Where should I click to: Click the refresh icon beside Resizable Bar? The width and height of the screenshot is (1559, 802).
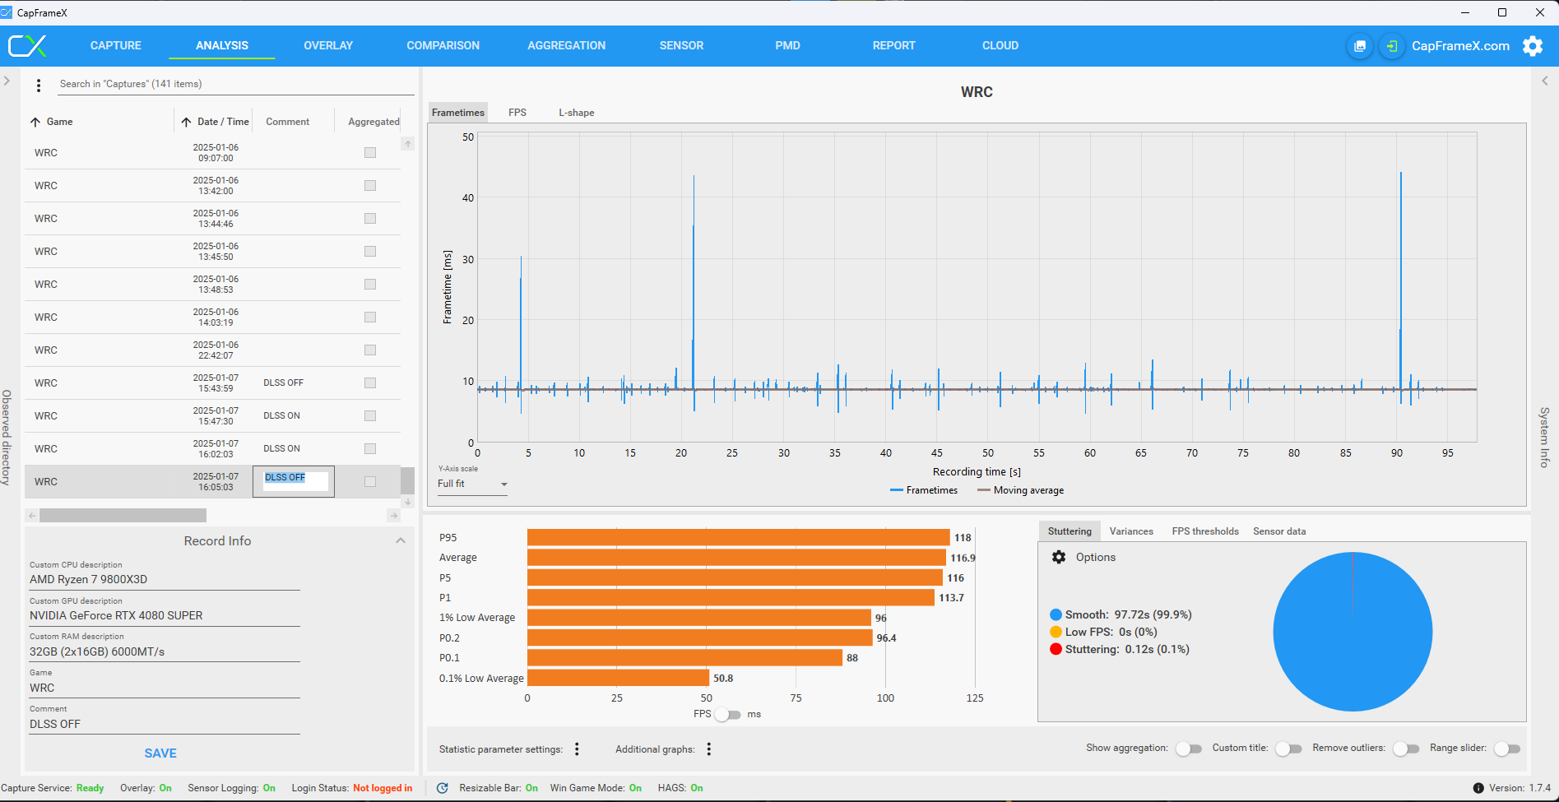(443, 788)
